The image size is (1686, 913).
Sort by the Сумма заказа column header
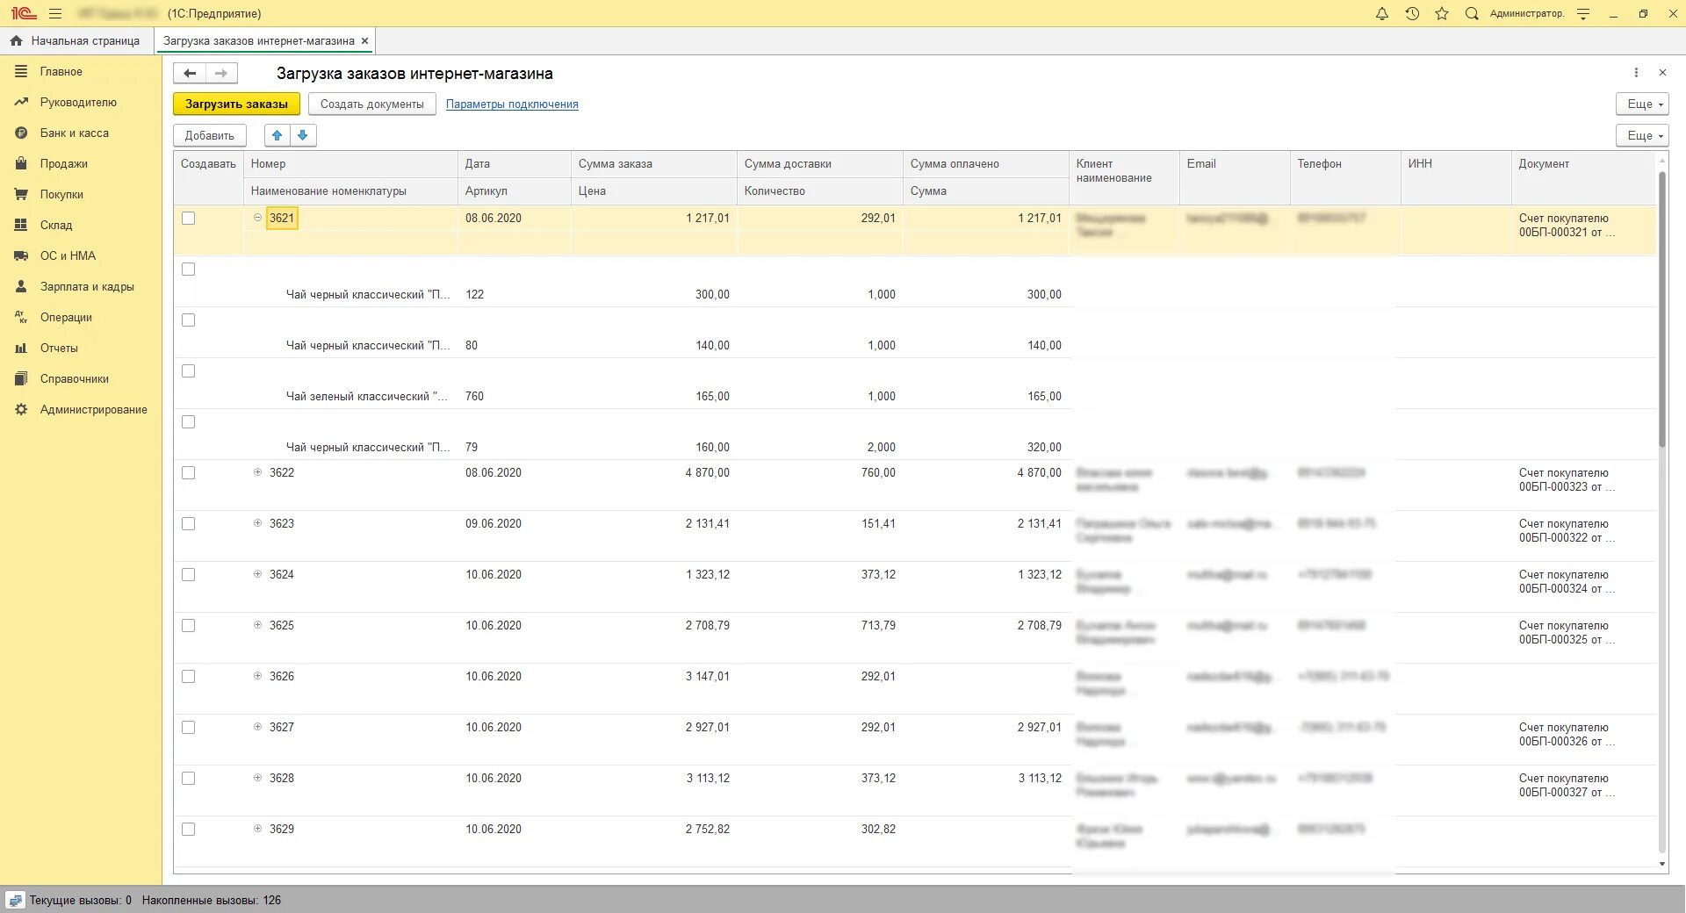tap(653, 164)
